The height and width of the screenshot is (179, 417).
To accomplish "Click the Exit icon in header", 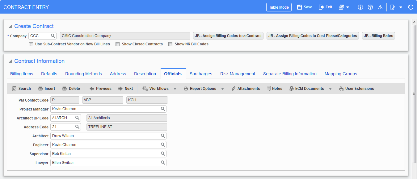I will point(322,7).
